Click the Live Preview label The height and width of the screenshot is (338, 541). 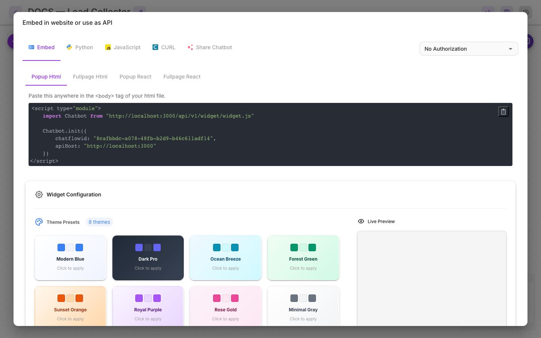(x=381, y=222)
